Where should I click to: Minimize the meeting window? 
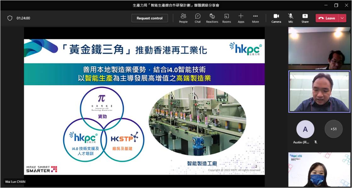326,5
